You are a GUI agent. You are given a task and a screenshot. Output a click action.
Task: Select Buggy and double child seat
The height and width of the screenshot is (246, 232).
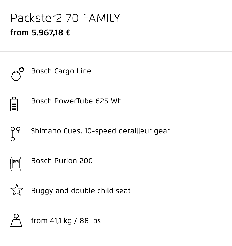[x=81, y=191]
